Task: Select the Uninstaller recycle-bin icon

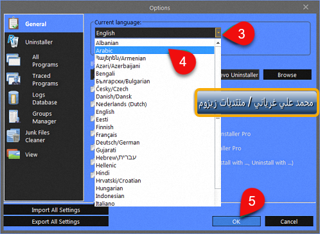Action: point(13,41)
